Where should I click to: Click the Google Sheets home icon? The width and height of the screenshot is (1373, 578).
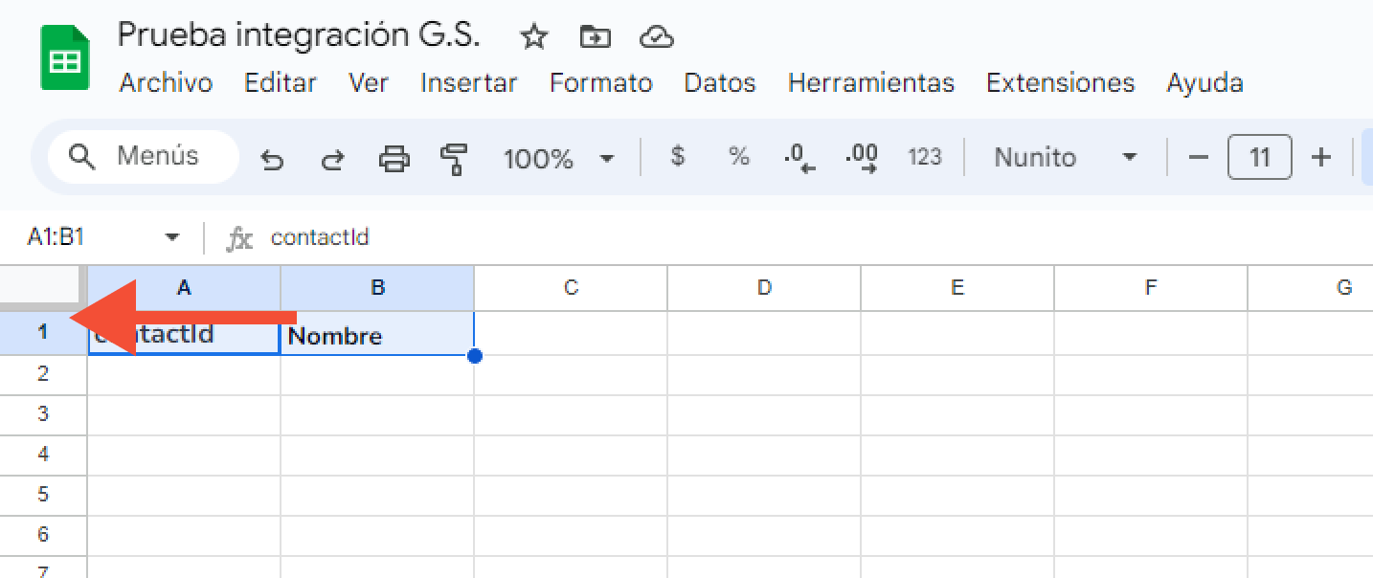coord(65,58)
